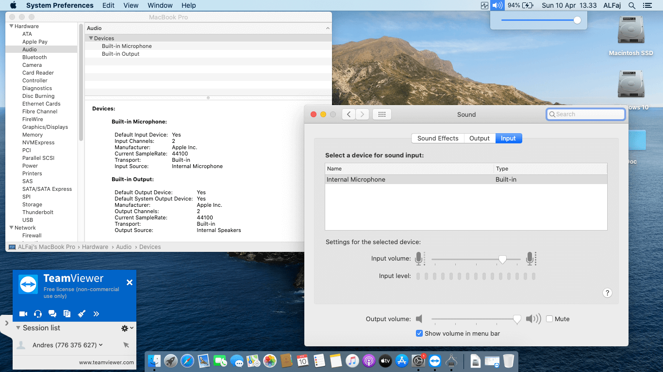Collapse the TeamViewer Session list
Viewport: 663px width, 372px height.
point(18,328)
